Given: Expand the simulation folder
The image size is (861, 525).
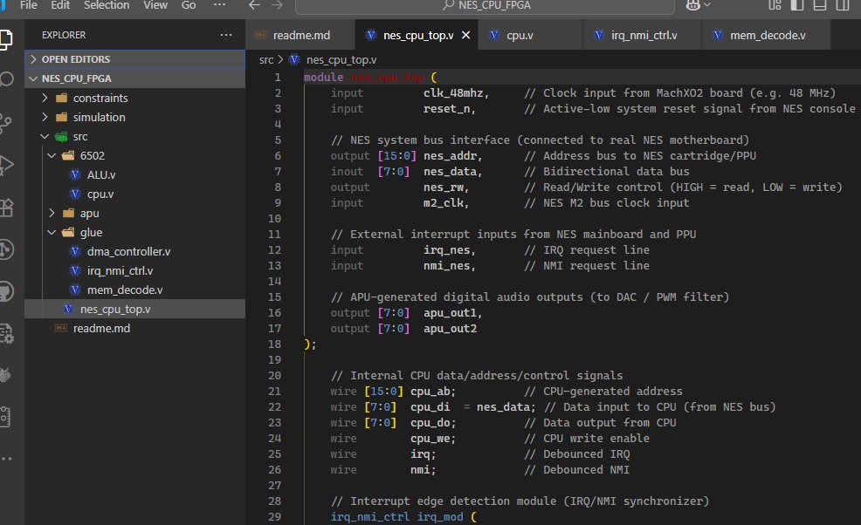Looking at the screenshot, I should coord(134,117).
